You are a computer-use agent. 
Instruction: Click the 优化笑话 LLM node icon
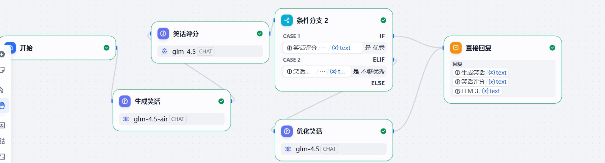pos(287,131)
